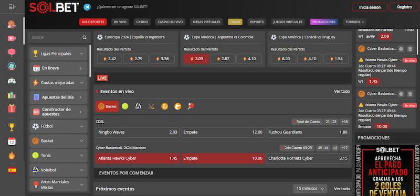The image size is (420, 196).
Task: Open the El Pago Anticipado promotion banner
Action: click(387, 170)
